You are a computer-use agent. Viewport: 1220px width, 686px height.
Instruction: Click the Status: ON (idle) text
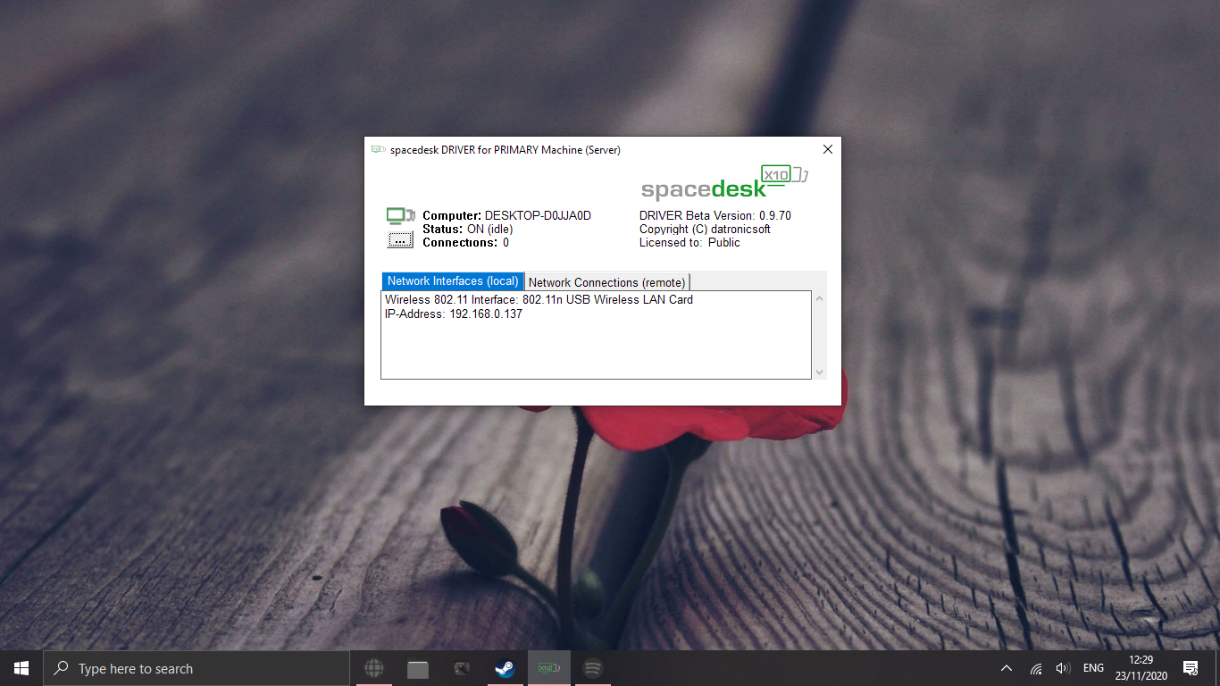click(467, 229)
